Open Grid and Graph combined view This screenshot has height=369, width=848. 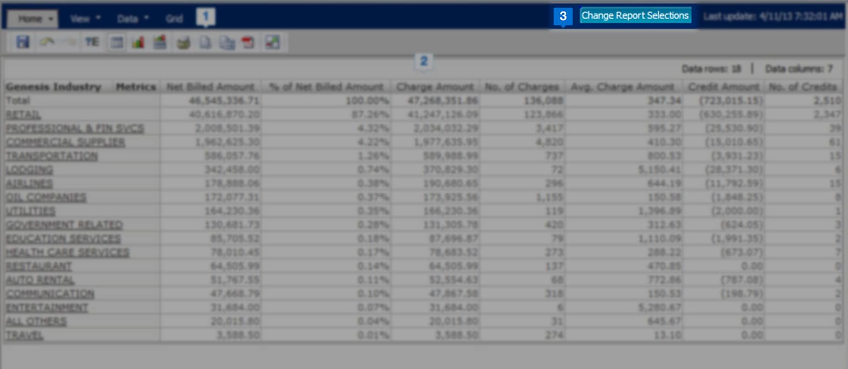160,42
